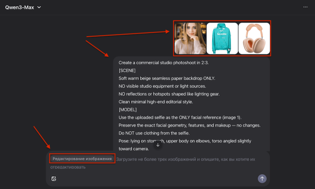Open the three-dot more options menu
The width and height of the screenshot is (315, 189).
306,7
